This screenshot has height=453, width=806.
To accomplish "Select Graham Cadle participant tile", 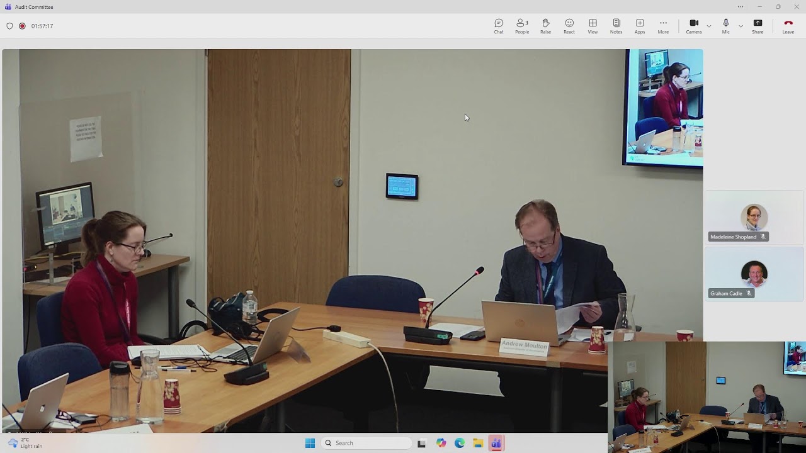I will coord(754,274).
